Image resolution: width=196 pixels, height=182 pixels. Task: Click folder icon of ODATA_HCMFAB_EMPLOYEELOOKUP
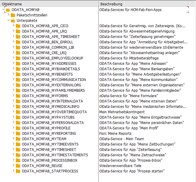click(x=18, y=58)
